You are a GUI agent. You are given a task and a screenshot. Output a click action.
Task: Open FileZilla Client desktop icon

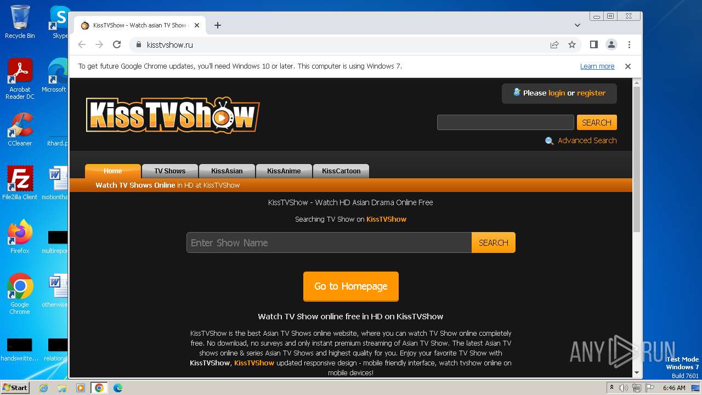click(20, 183)
